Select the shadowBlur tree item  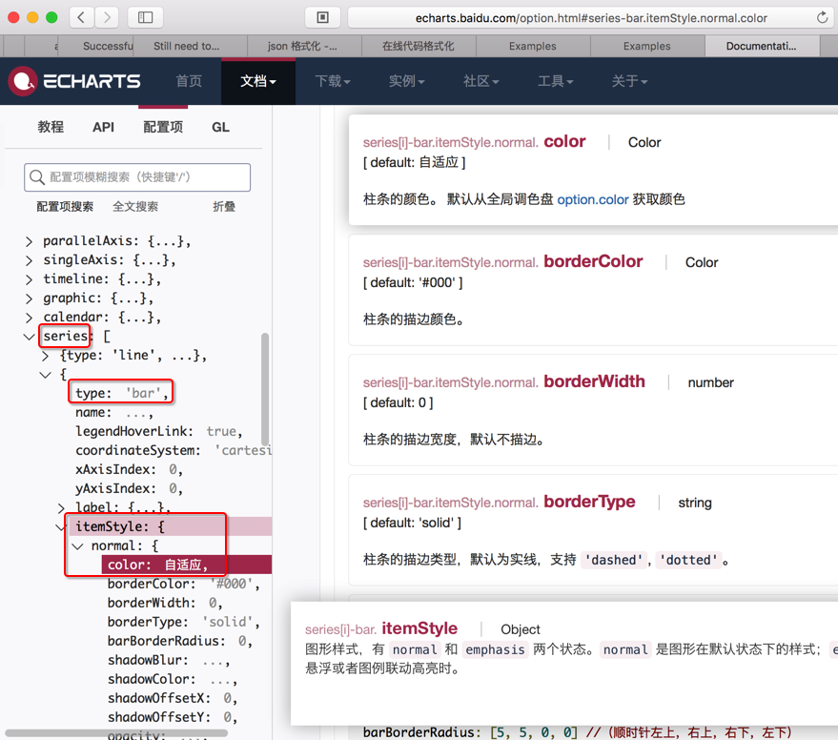pos(169,660)
